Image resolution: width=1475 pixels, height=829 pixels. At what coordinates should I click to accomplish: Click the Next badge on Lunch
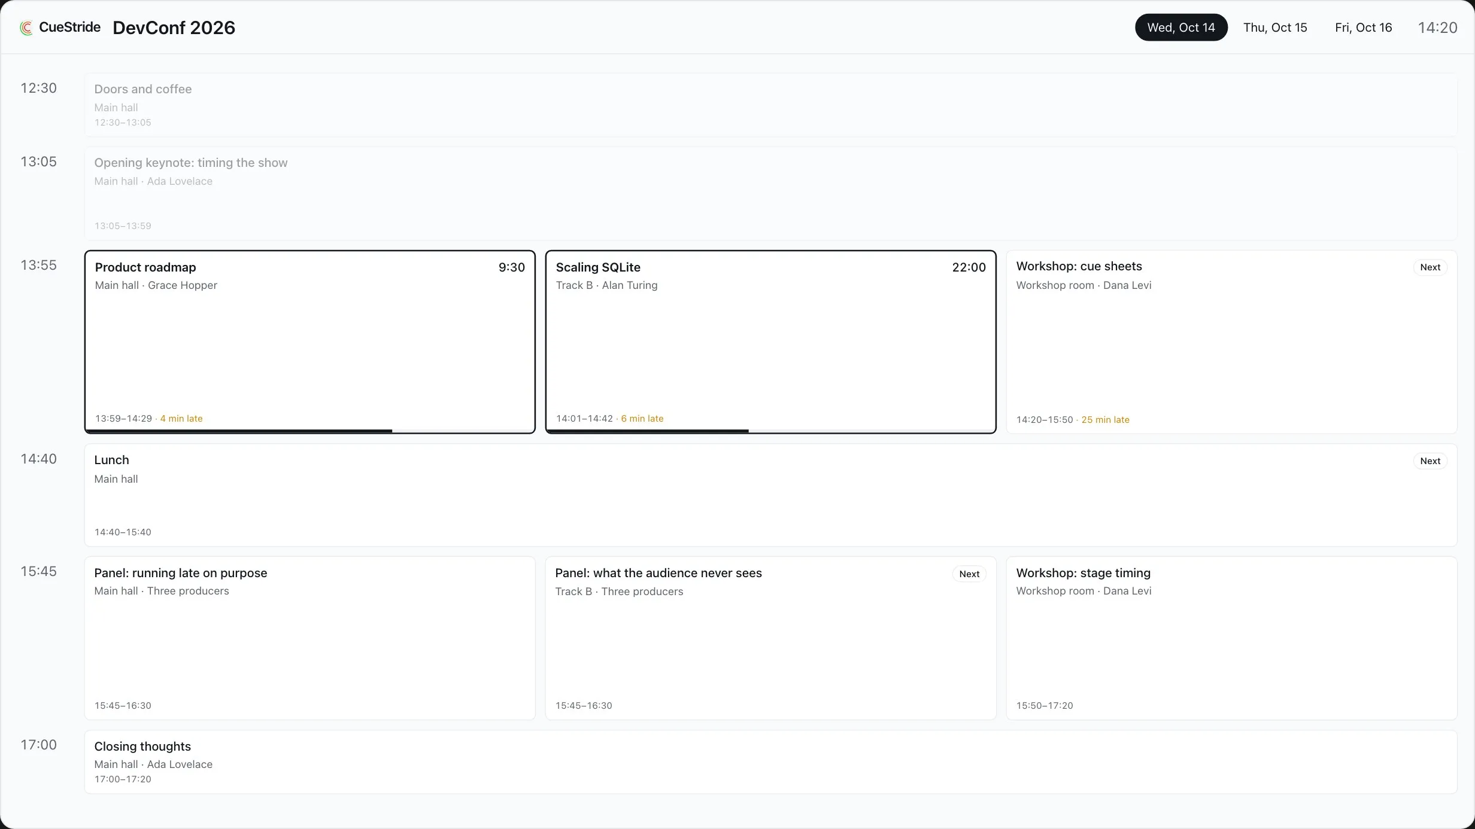tap(1430, 461)
